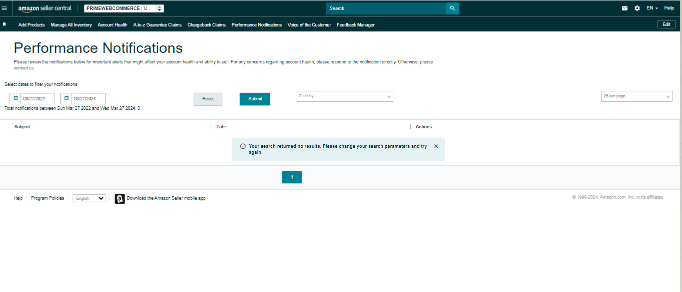Open the hamburger navigation menu
The width and height of the screenshot is (682, 292).
(5, 8)
